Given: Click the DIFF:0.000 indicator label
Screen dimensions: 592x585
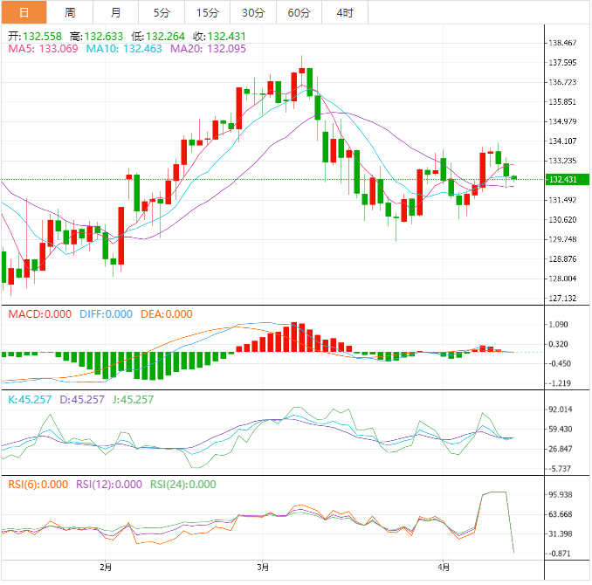Looking at the screenshot, I should point(107,314).
